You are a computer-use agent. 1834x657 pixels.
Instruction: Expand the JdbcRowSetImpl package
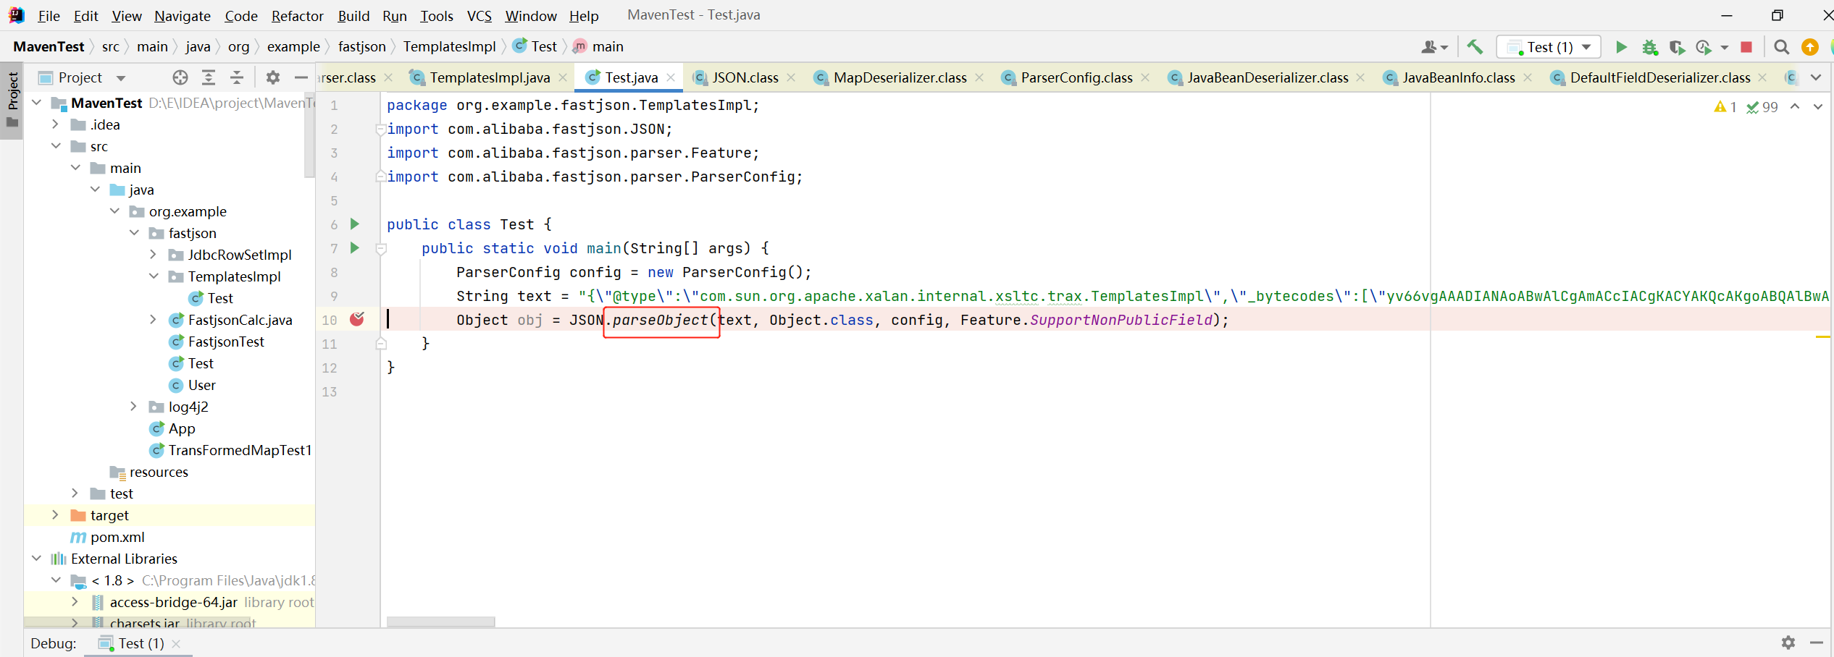[154, 255]
